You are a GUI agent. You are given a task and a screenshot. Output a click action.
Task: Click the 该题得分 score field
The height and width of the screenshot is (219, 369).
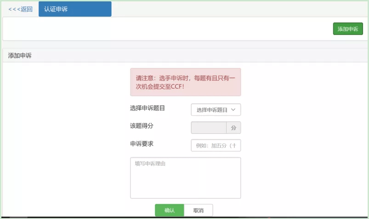[209, 128]
